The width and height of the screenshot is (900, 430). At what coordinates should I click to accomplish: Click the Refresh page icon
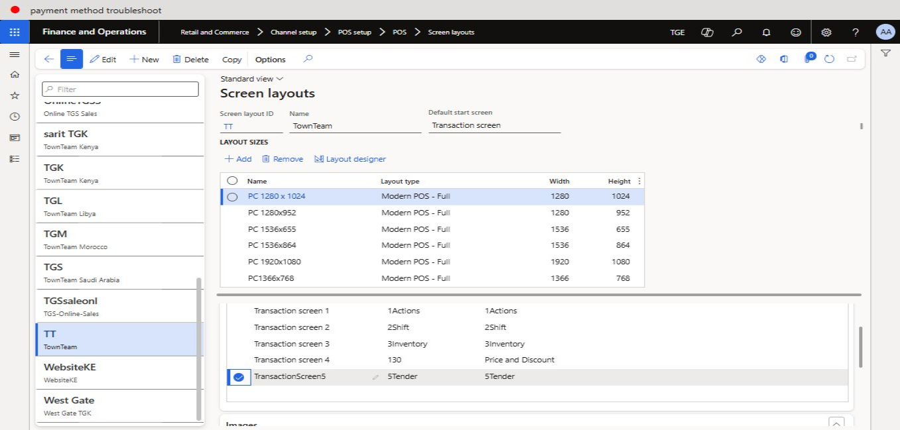pyautogui.click(x=829, y=59)
